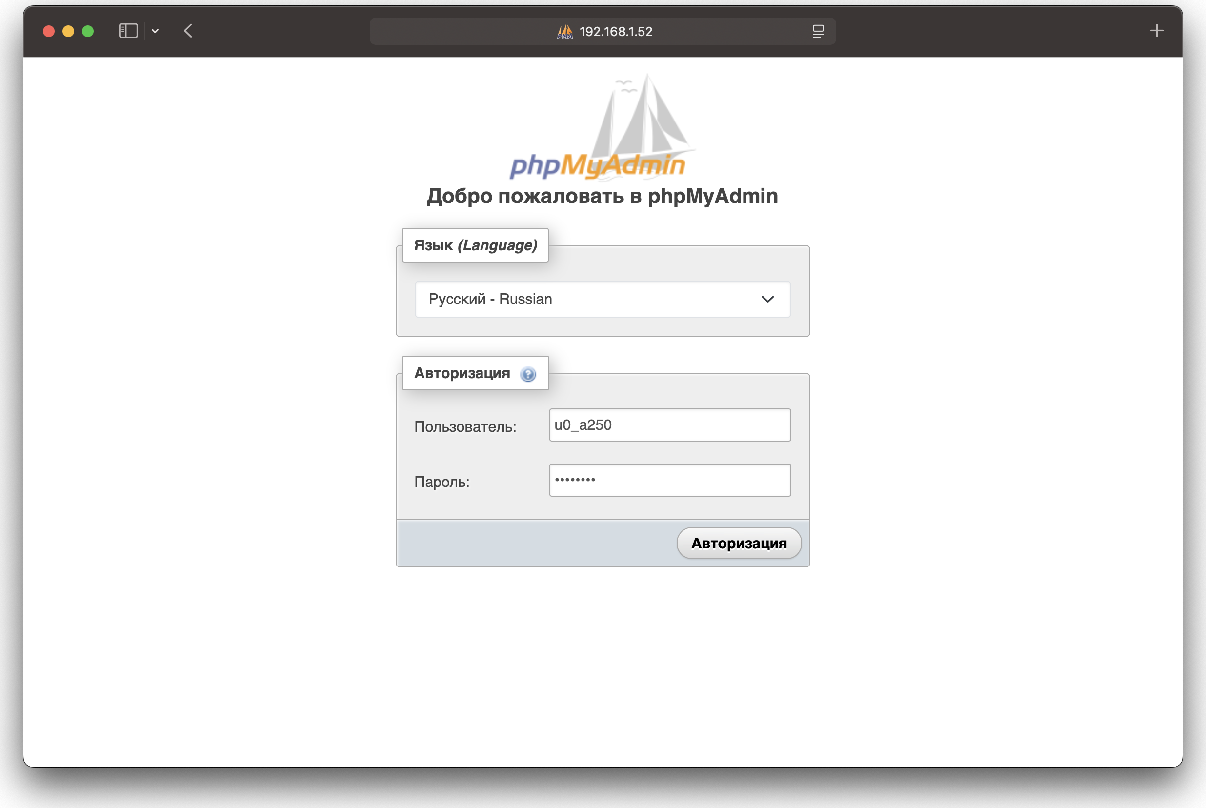
Task: Click the green fullscreen window control
Action: 88,31
